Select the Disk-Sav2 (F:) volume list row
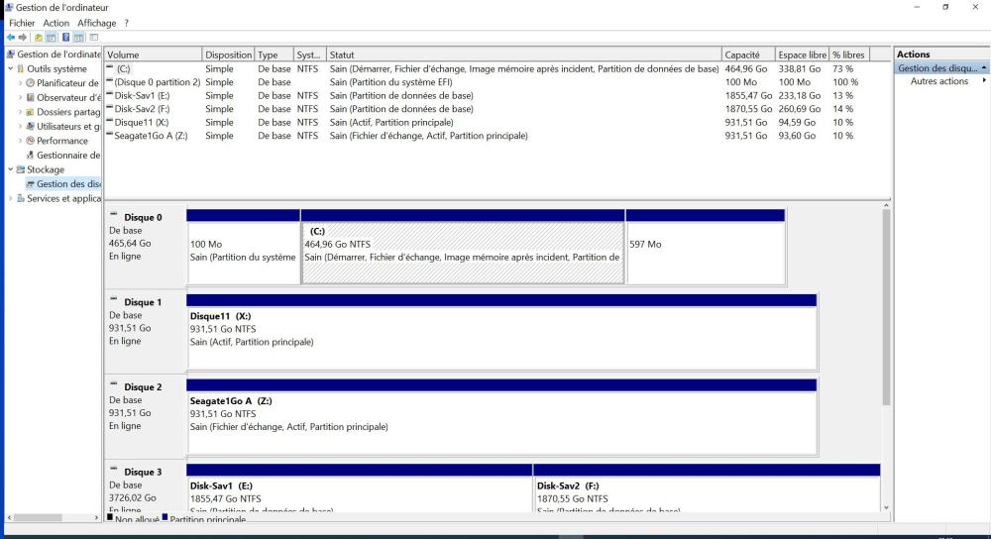Viewport: 991px width, 539px height. coord(487,109)
